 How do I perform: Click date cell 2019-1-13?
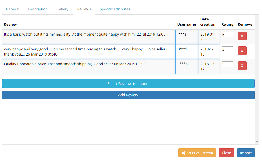point(209,52)
